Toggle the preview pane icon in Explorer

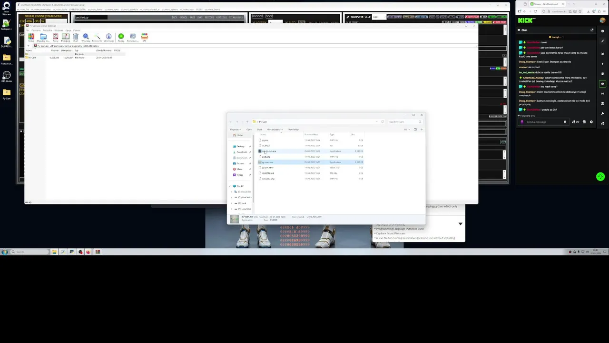415,129
